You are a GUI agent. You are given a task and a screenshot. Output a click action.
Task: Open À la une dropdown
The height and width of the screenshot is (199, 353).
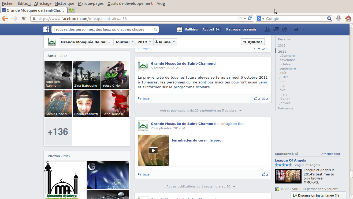[165, 42]
